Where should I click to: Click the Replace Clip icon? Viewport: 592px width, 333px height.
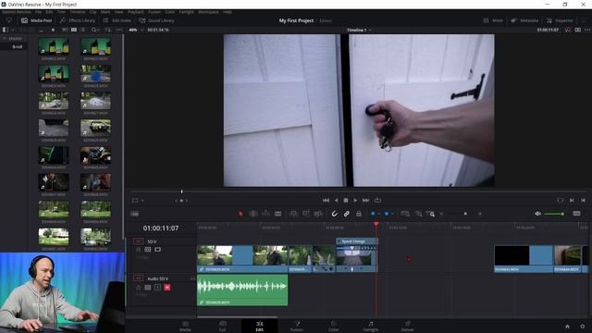pyautogui.click(x=318, y=214)
